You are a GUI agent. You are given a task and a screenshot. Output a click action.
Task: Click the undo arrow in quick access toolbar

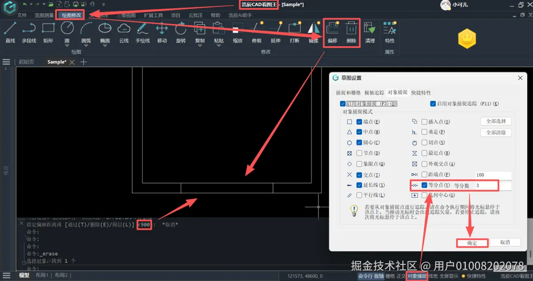25,4
